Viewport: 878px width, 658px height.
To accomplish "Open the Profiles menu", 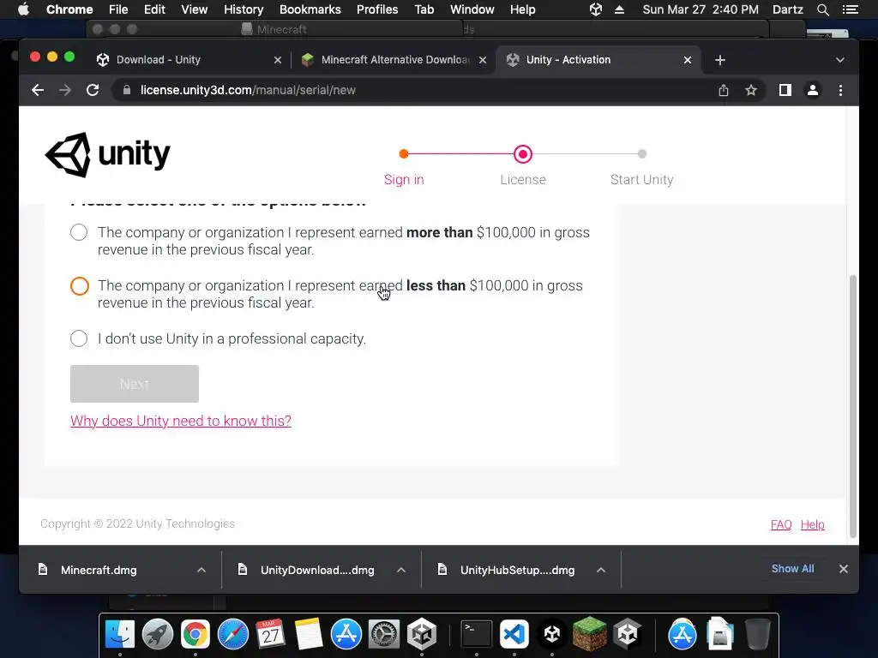I will click(x=377, y=9).
